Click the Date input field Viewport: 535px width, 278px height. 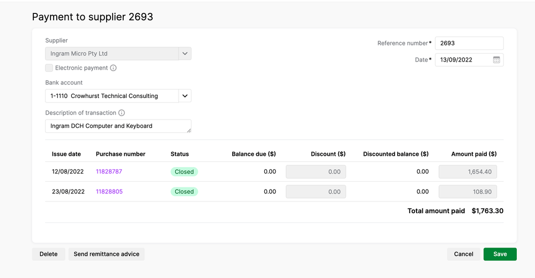coord(462,60)
